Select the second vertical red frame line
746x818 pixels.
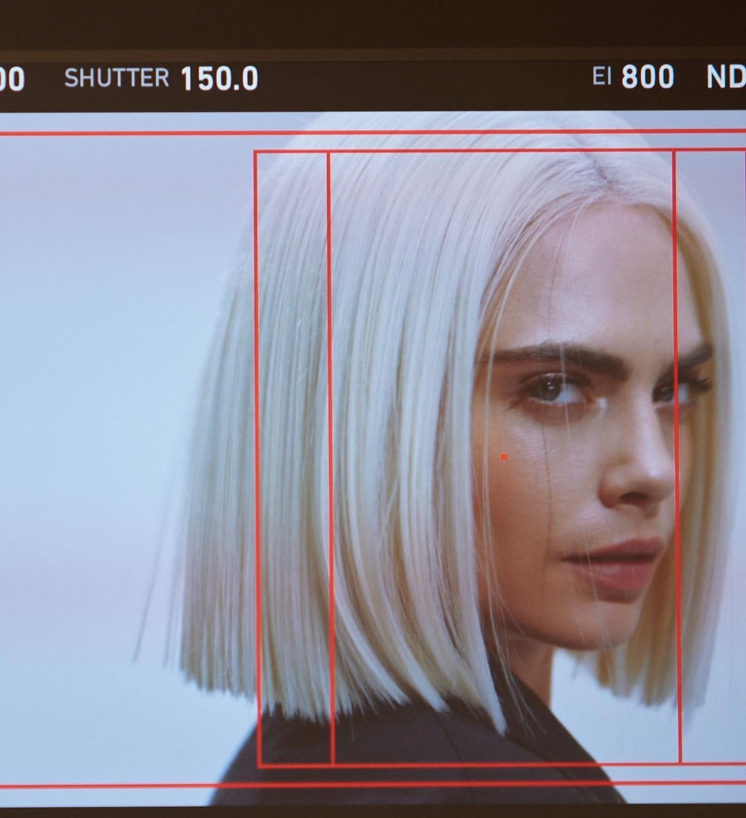pos(330,455)
